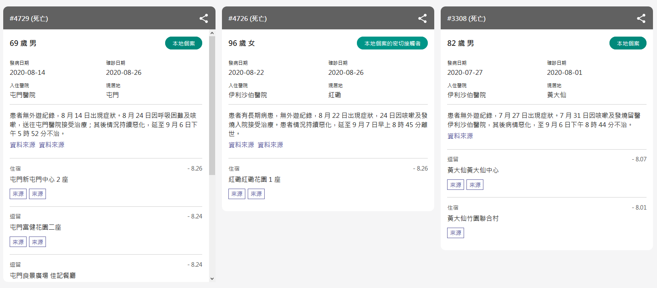
Task: Click share icon on case #4729 card
Action: point(204,19)
